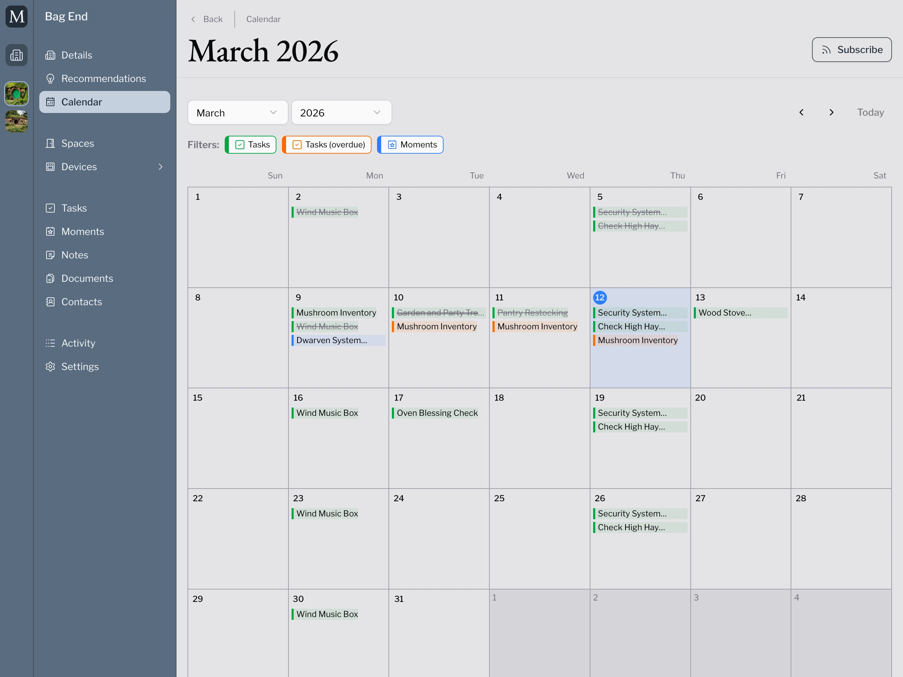Toggle the Moments filter
903x677 pixels.
click(410, 144)
